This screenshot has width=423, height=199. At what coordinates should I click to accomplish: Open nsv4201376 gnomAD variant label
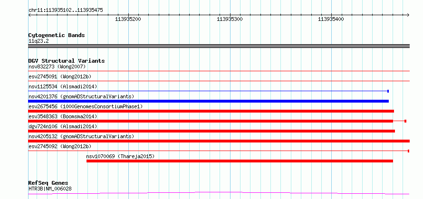(81, 96)
